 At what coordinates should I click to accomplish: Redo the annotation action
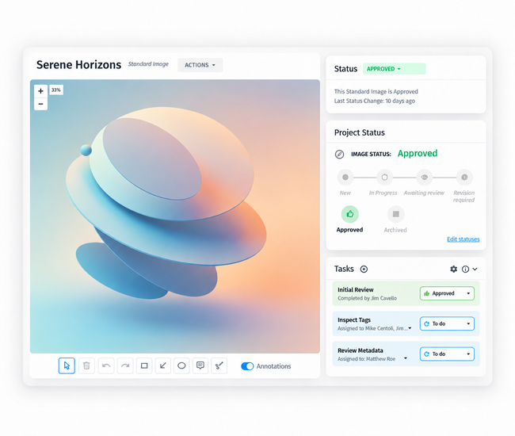click(125, 365)
